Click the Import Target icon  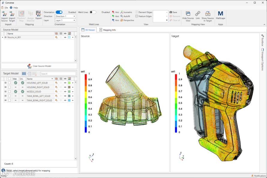pos(12,14)
